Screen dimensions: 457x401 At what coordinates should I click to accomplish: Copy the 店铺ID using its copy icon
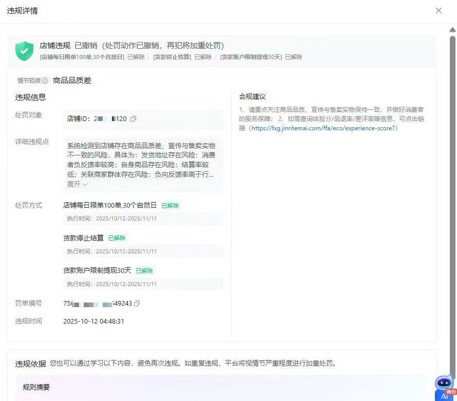pos(134,119)
